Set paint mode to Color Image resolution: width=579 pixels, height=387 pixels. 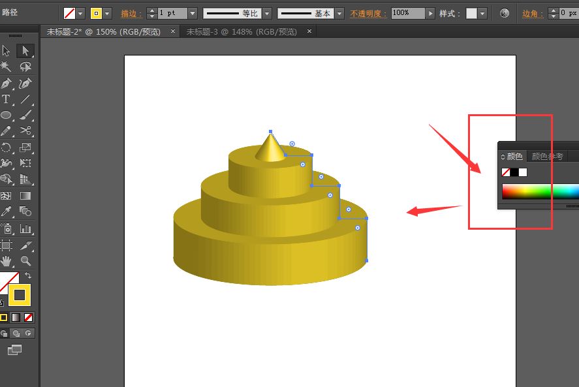point(4,317)
